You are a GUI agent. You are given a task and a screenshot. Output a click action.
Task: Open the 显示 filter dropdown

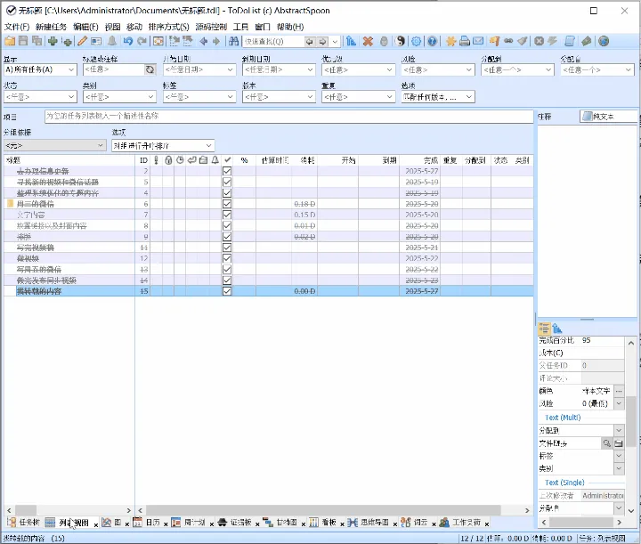[x=40, y=69]
